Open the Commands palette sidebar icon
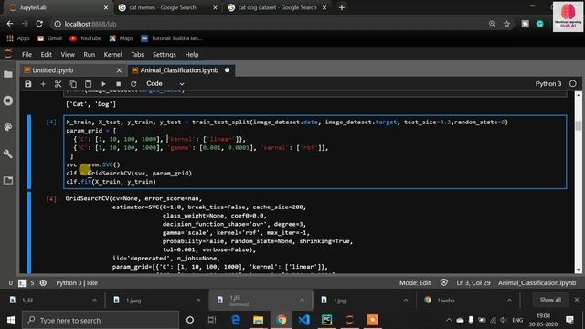The width and height of the screenshot is (585, 329). [x=8, y=127]
